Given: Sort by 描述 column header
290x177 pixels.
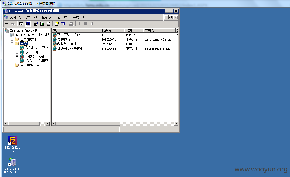Looking at the screenshot, I should (x=76, y=30).
